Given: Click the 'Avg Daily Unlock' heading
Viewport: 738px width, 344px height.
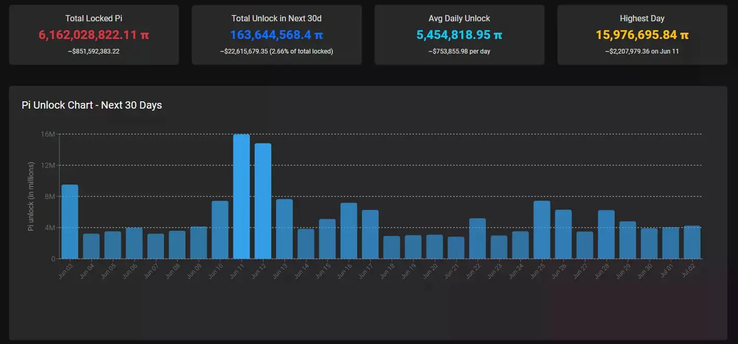Looking at the screenshot, I should click(x=459, y=18).
